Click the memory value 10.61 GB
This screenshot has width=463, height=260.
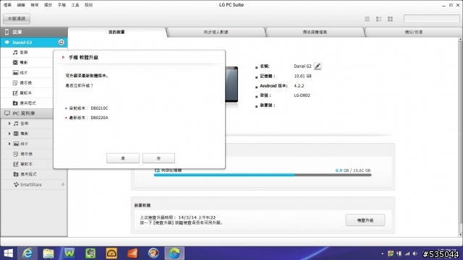[302, 76]
